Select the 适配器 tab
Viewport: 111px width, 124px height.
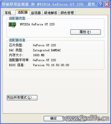click(23, 12)
